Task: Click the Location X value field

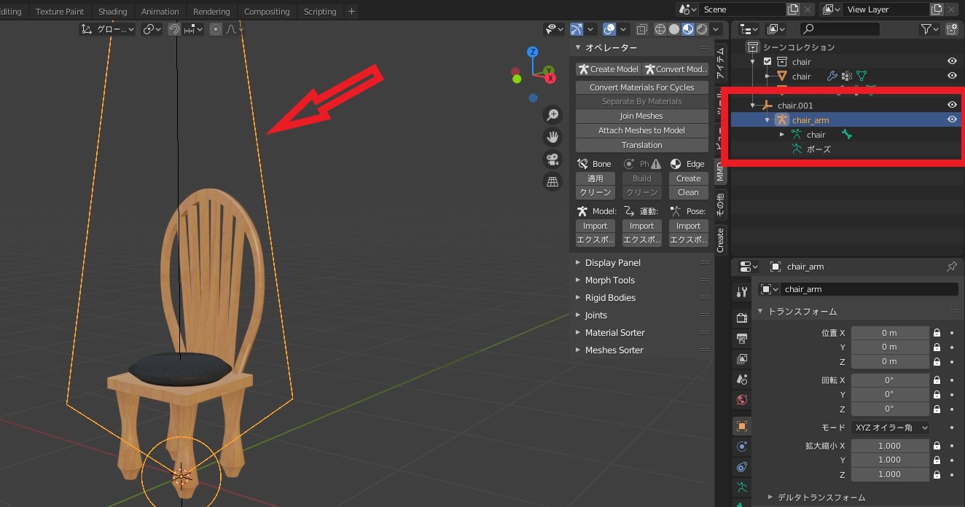Action: [x=889, y=333]
